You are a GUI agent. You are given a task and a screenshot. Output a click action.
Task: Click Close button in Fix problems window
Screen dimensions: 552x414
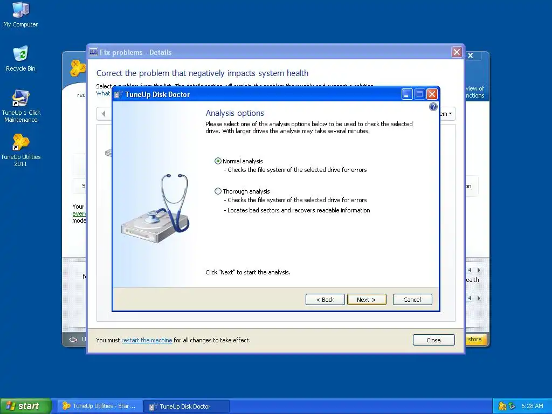434,340
